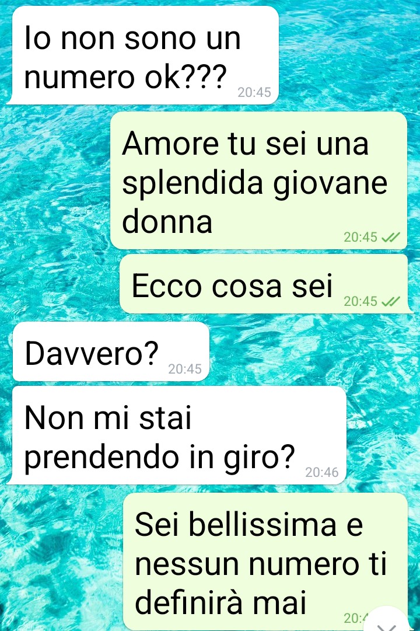Click the 20:45 timestamp in 'Ecco cosa sei' bubble
Screen dimensions: 420x631
pos(360,301)
